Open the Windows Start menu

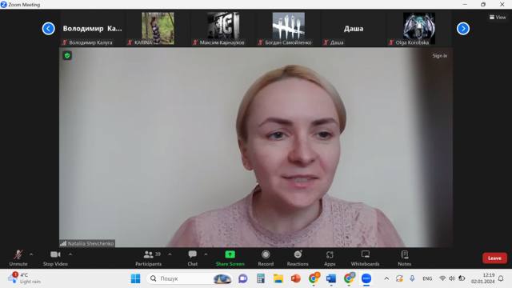135,278
